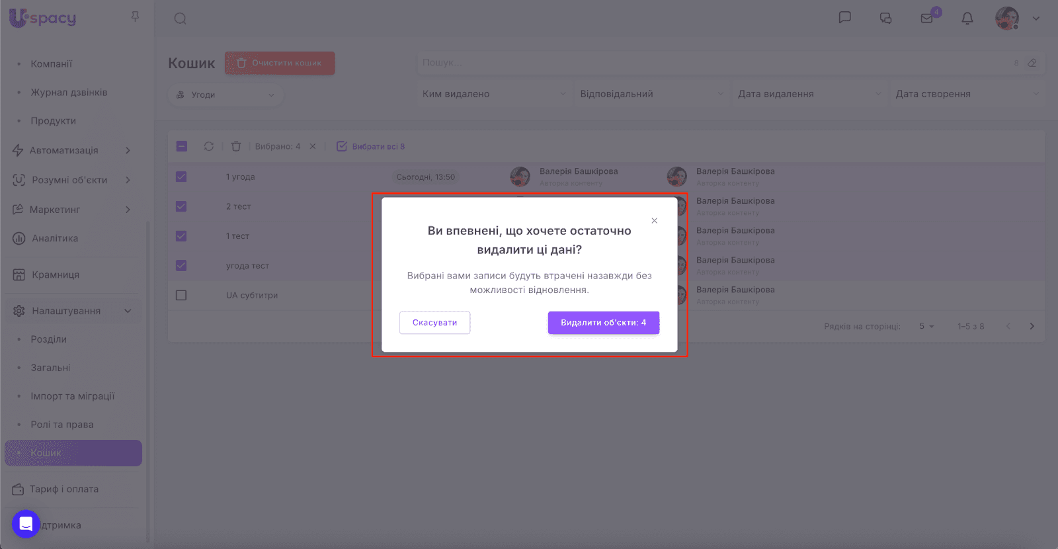Click the trash icon in table toolbar
Viewport: 1058px width, 549px height.
[236, 146]
